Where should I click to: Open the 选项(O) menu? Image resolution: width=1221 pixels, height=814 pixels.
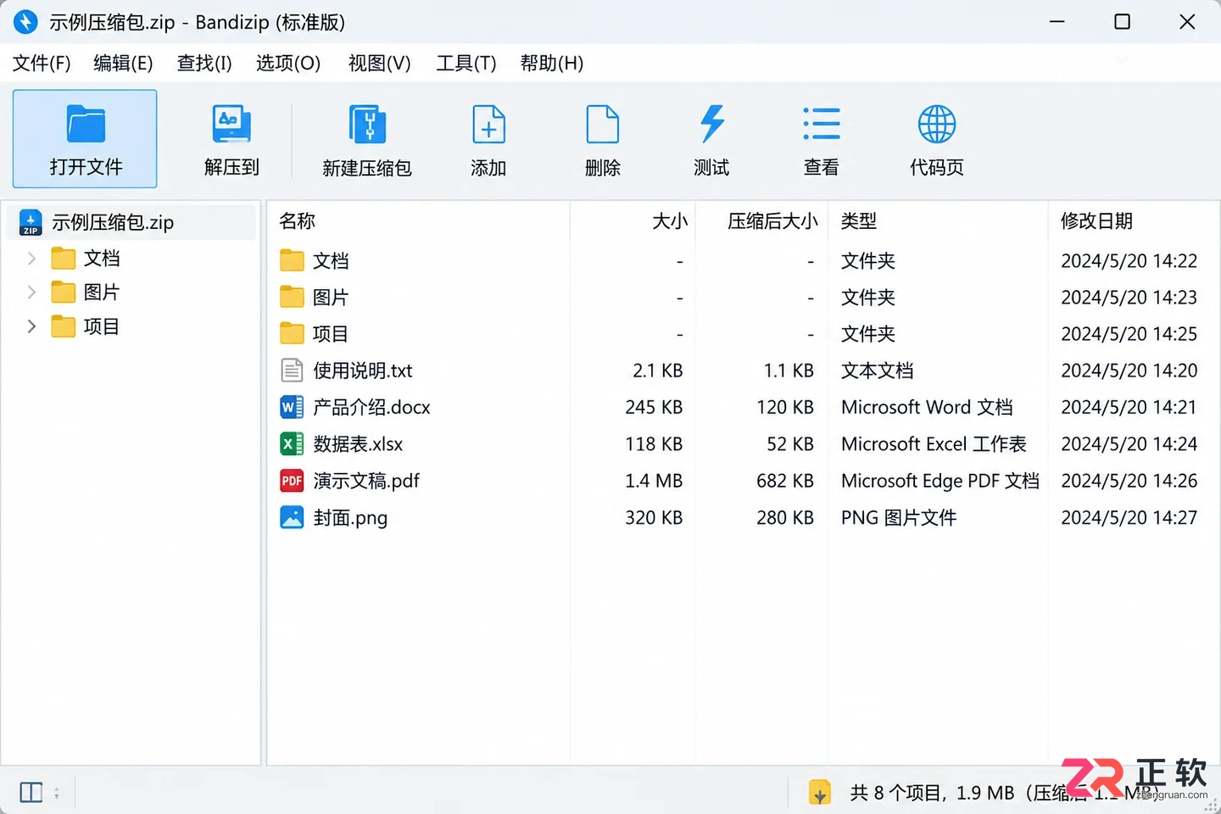click(x=288, y=64)
